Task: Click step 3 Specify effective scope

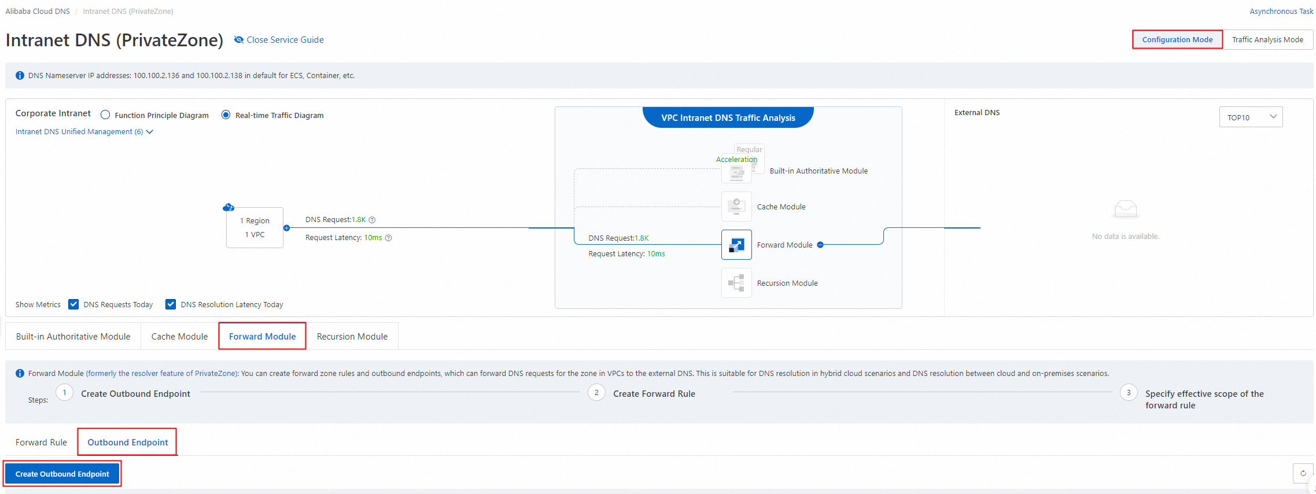Action: (x=1204, y=400)
